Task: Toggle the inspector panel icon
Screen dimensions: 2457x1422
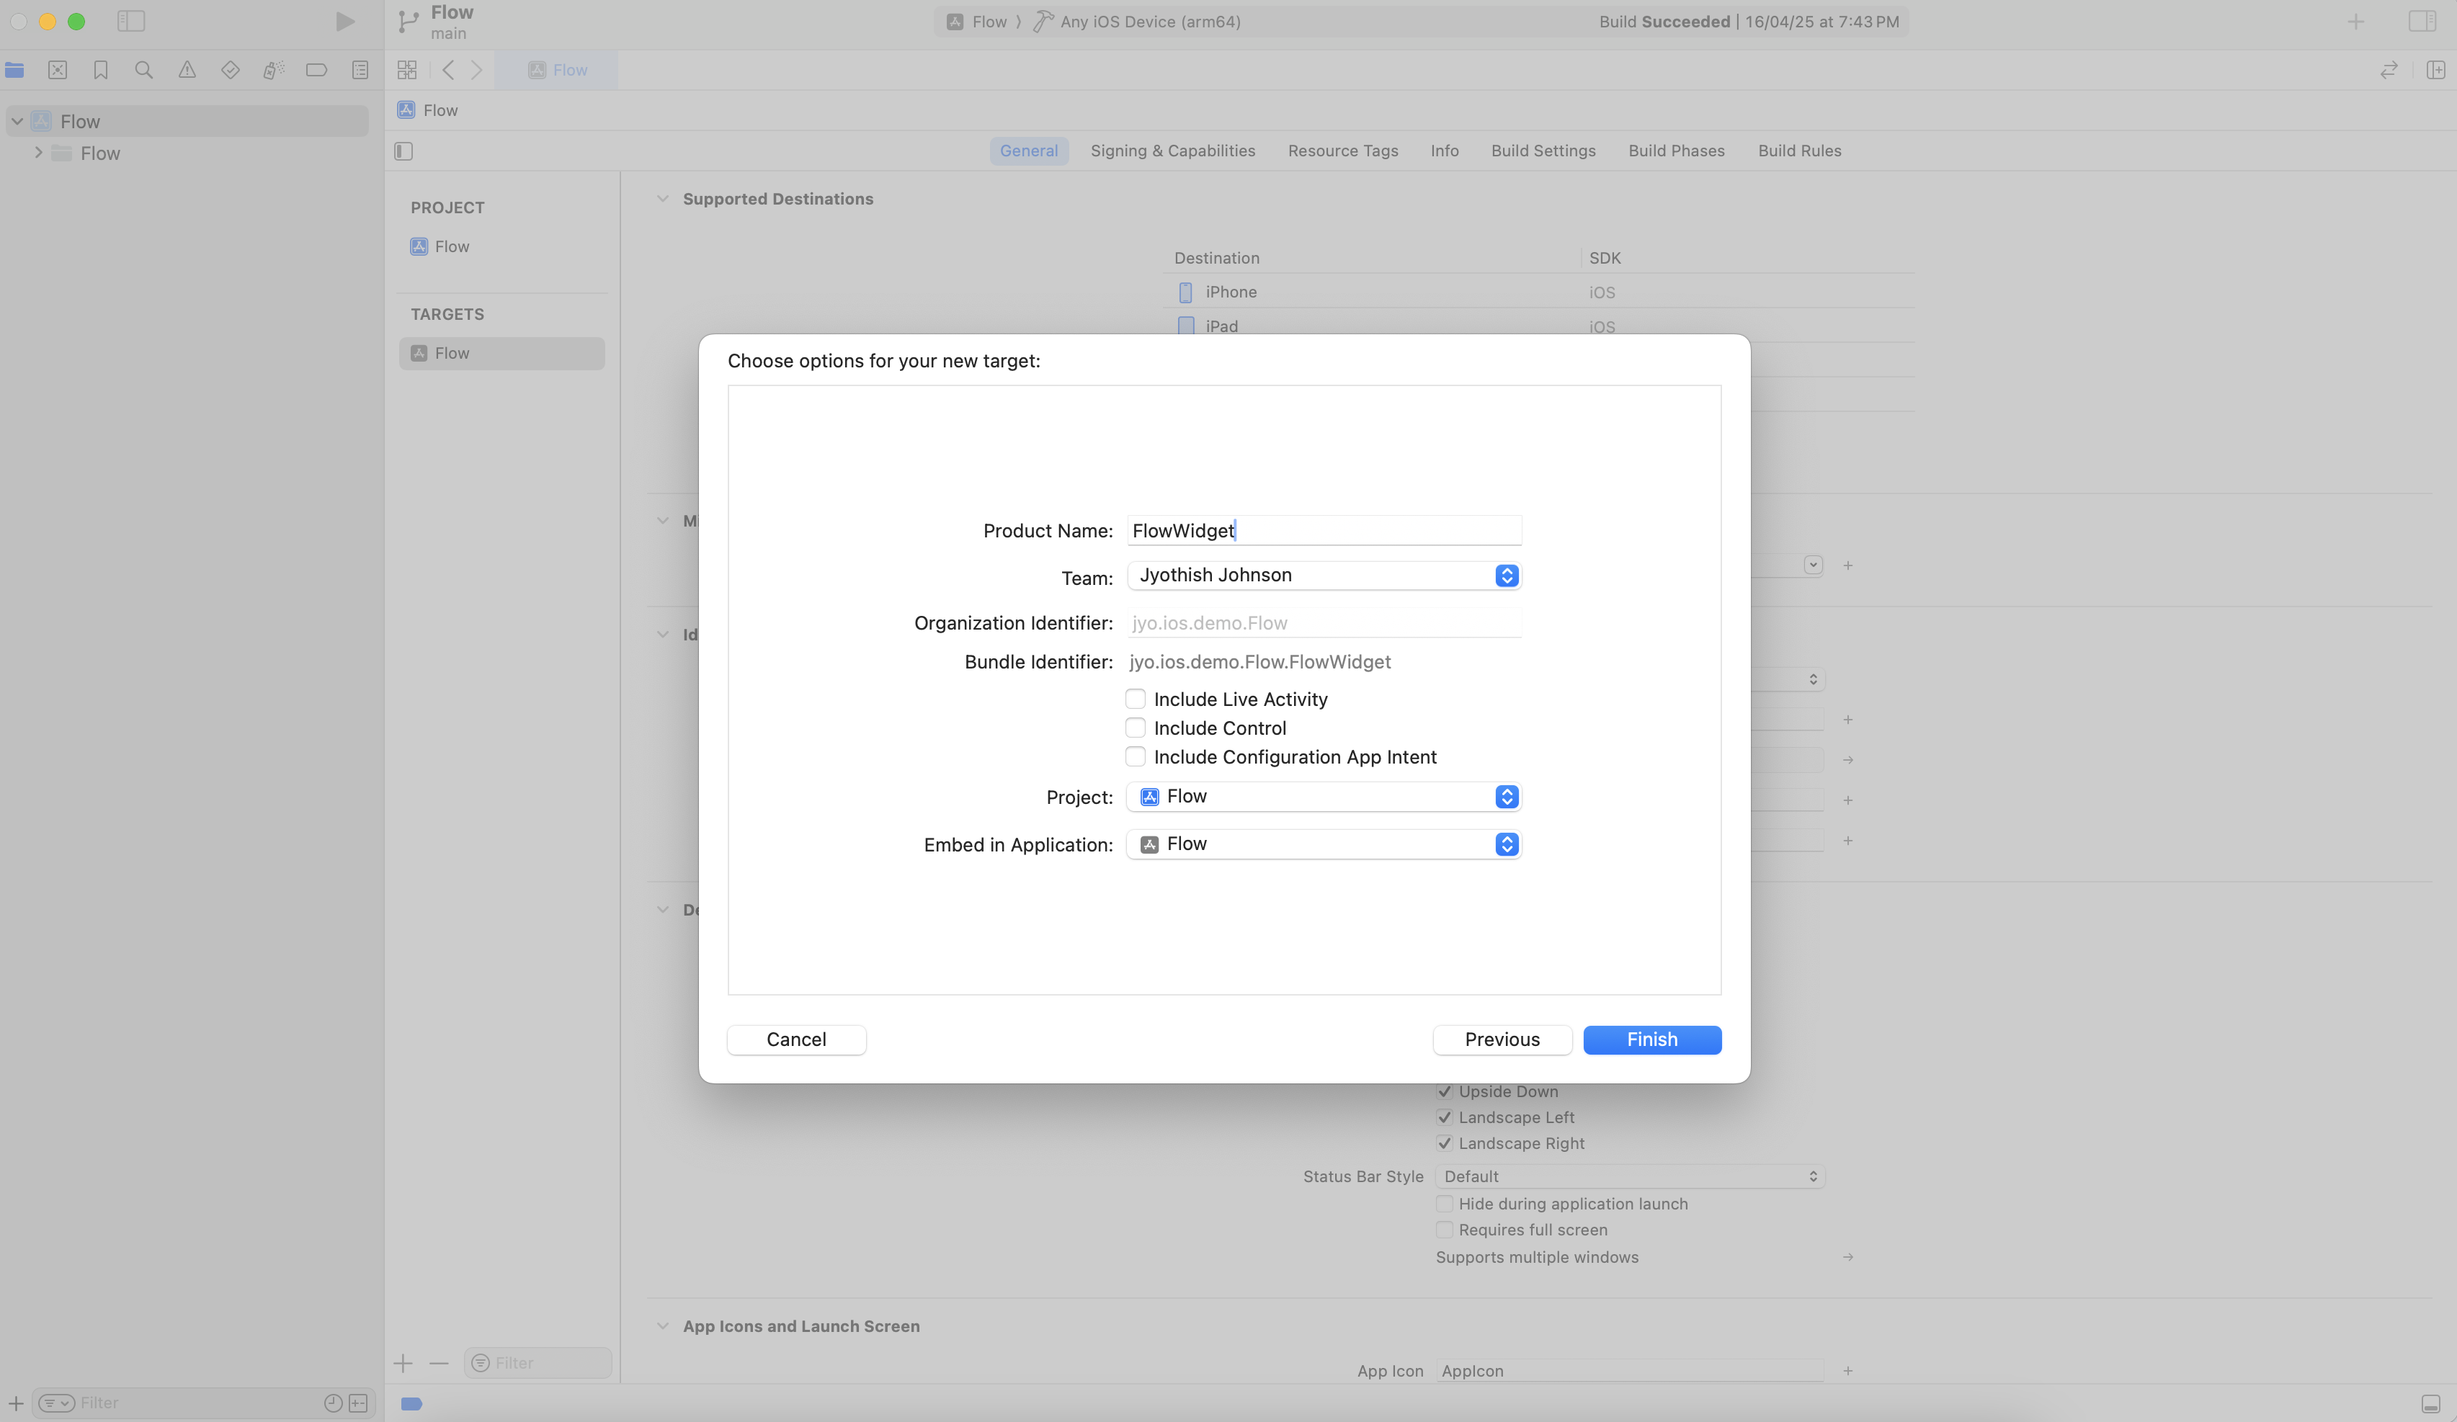Action: tap(2422, 22)
